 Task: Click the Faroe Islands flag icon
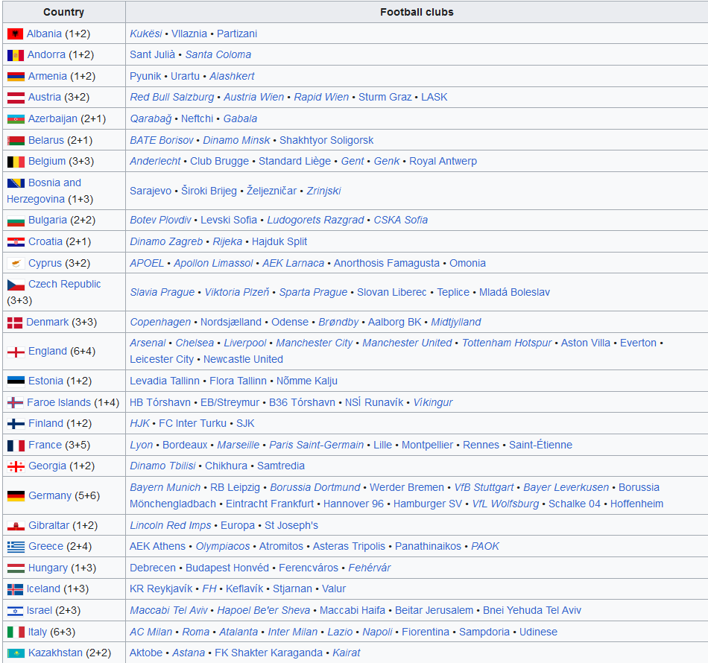click(16, 402)
